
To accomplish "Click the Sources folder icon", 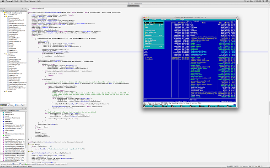I will click(6, 54).
